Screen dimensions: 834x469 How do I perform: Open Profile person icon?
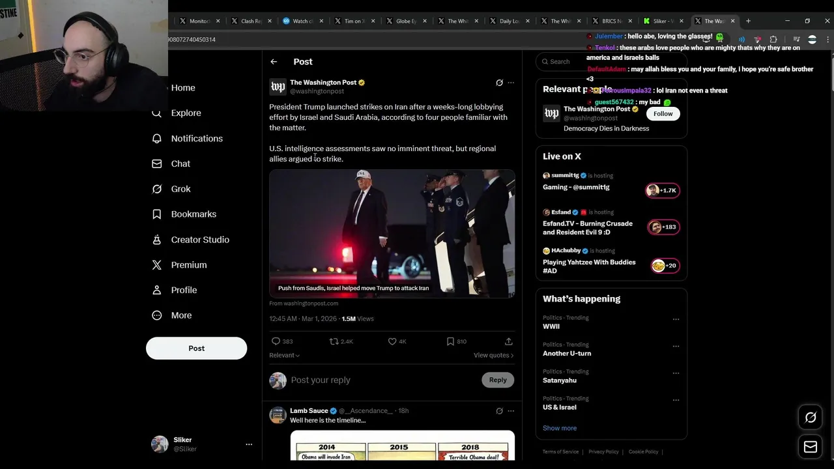[156, 290]
